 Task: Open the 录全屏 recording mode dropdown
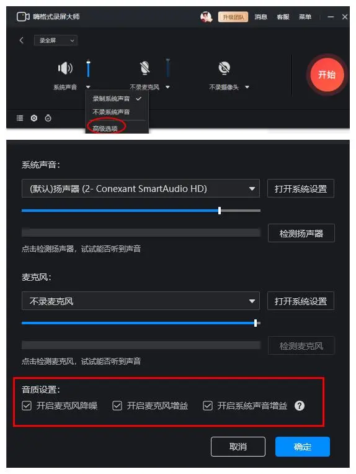(56, 40)
